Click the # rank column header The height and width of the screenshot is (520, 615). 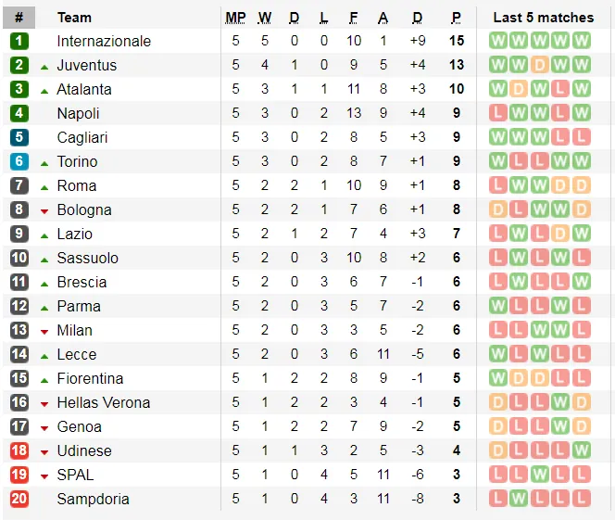coord(19,17)
